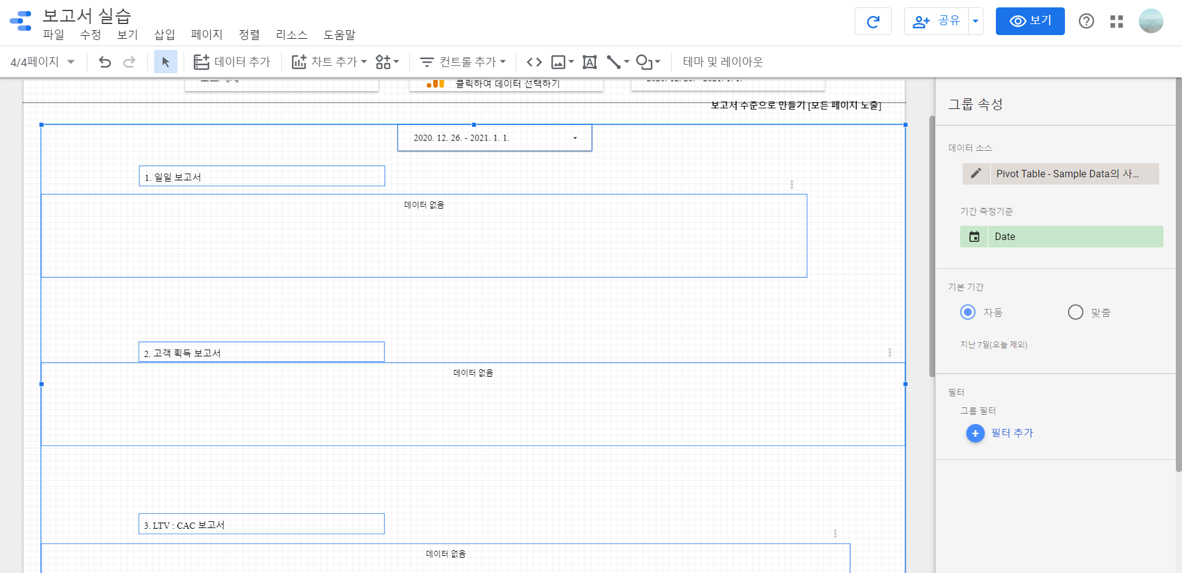1182x573 pixels.
Task: Open the 도움말 menu
Action: pos(340,35)
